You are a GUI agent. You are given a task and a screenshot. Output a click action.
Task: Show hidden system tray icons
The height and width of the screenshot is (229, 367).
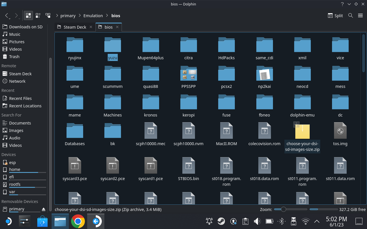[x=317, y=221]
